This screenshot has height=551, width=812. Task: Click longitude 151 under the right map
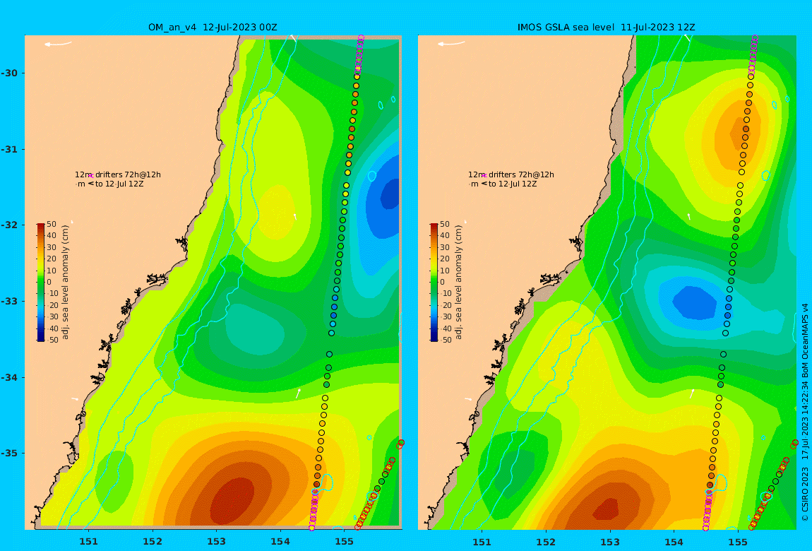[x=482, y=542]
